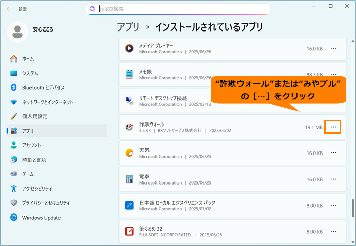Open アカウント settings

pos(57,145)
